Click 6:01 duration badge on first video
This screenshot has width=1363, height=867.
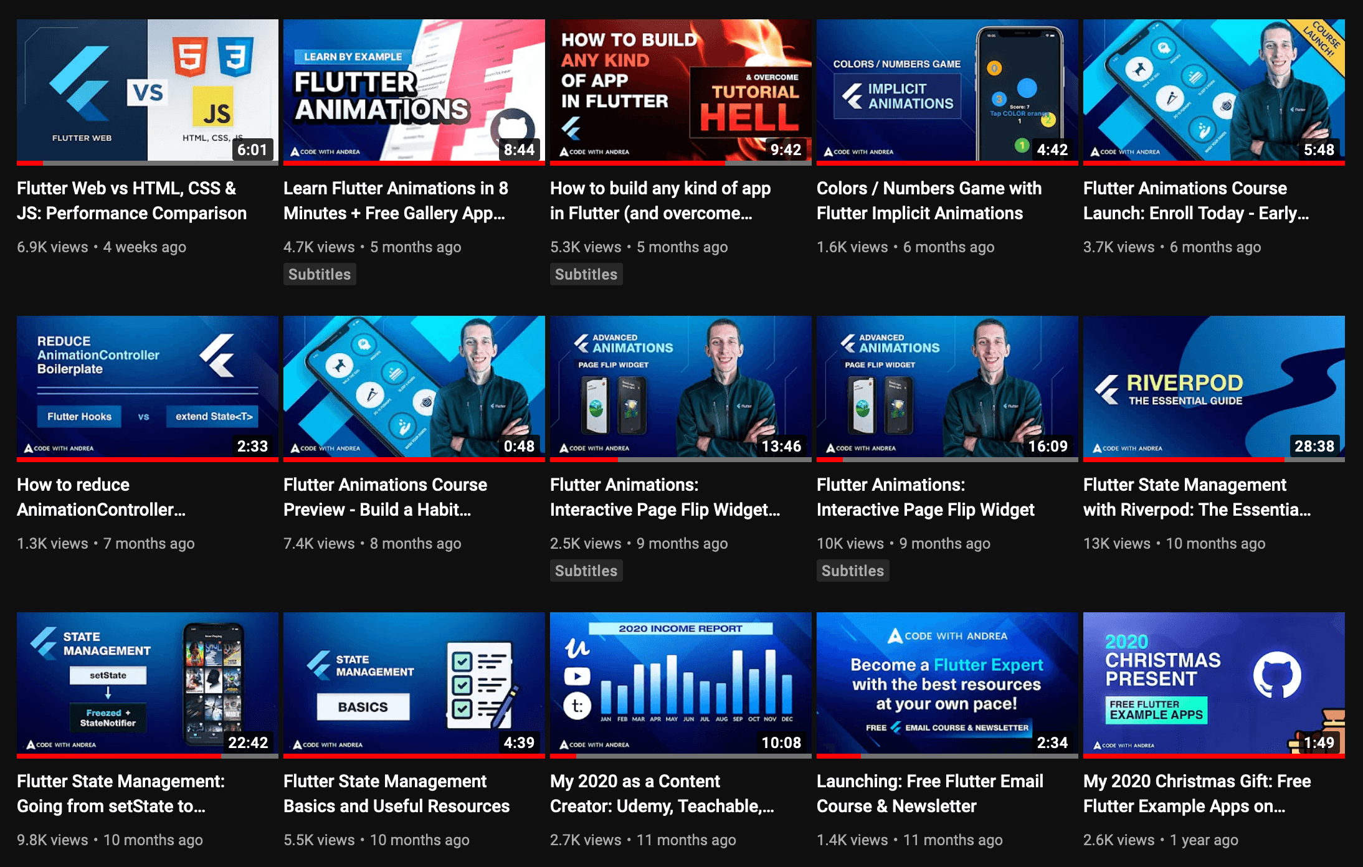252,150
